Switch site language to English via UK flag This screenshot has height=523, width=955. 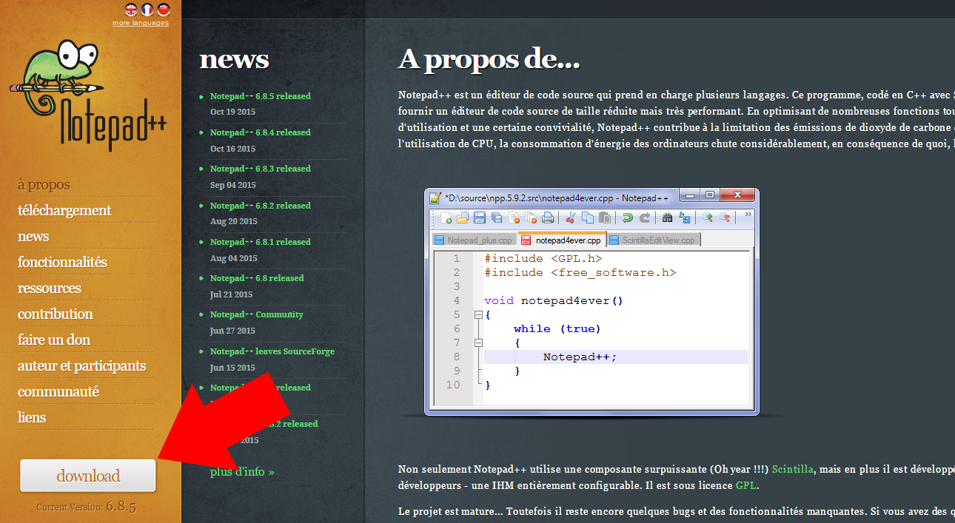[x=131, y=10]
